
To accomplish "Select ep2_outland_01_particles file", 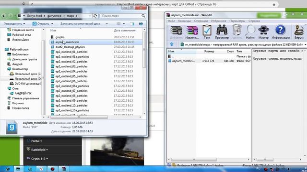I will [x=71, y=52].
